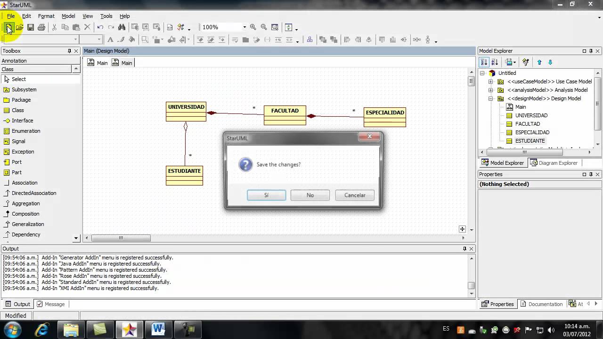Pin the Output panel with the pushpin
The height and width of the screenshot is (339, 603).
pos(464,249)
